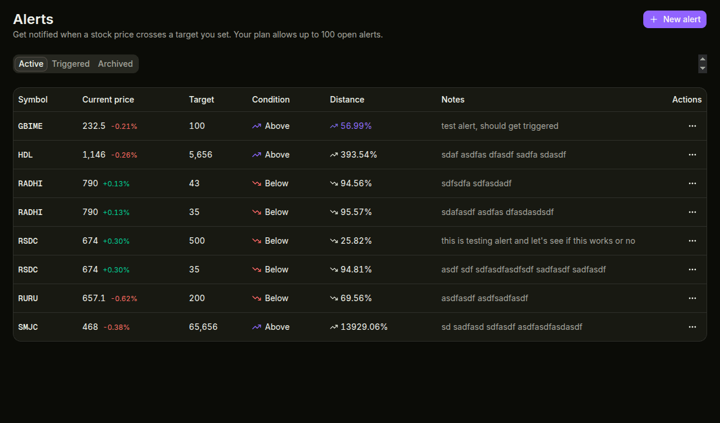Screen dimensions: 720x423
Task: Open actions menu for the HDL alert
Action: pyautogui.click(x=692, y=155)
